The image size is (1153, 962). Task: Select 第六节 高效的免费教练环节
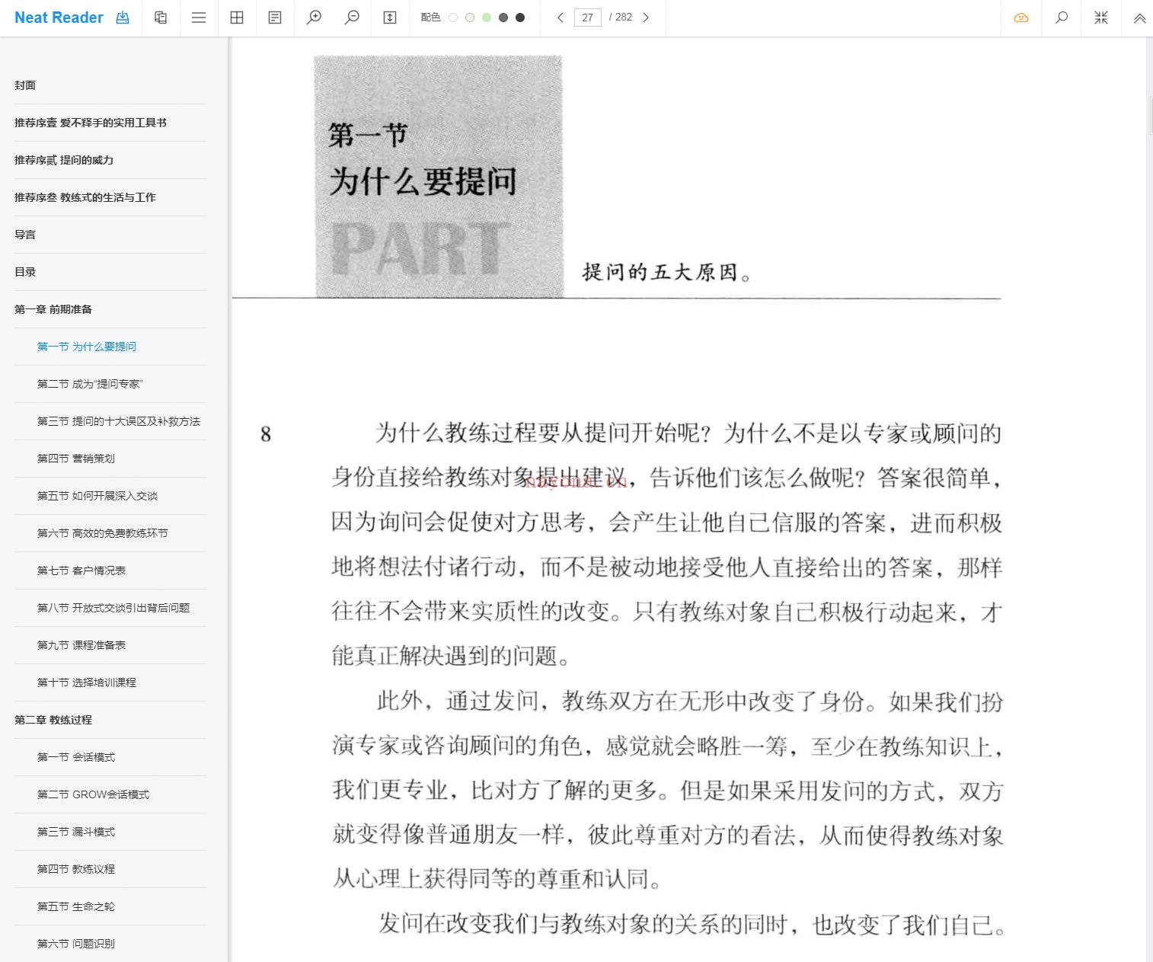tap(103, 533)
